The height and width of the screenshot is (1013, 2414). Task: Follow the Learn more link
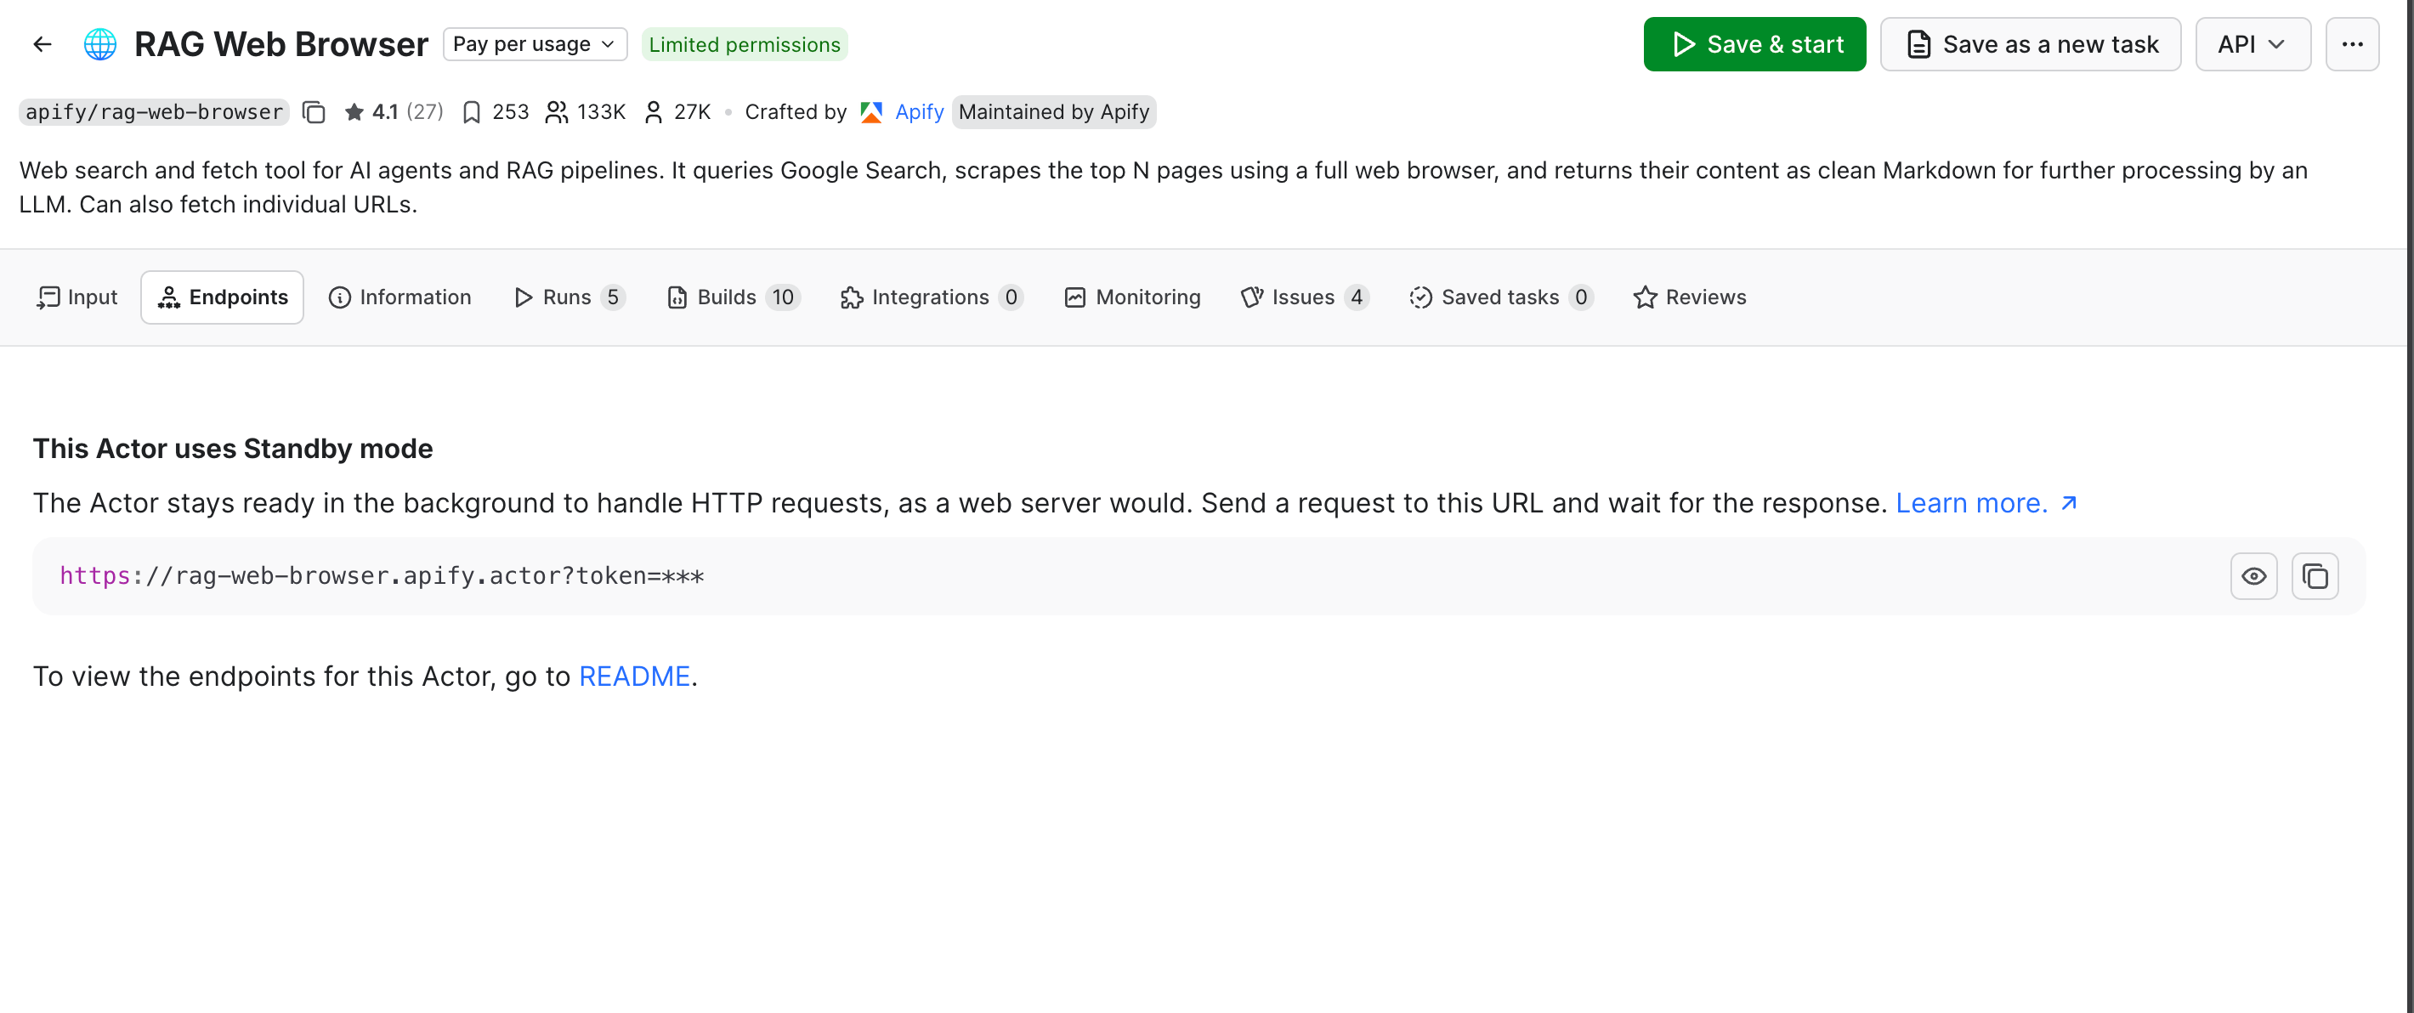click(x=1986, y=503)
